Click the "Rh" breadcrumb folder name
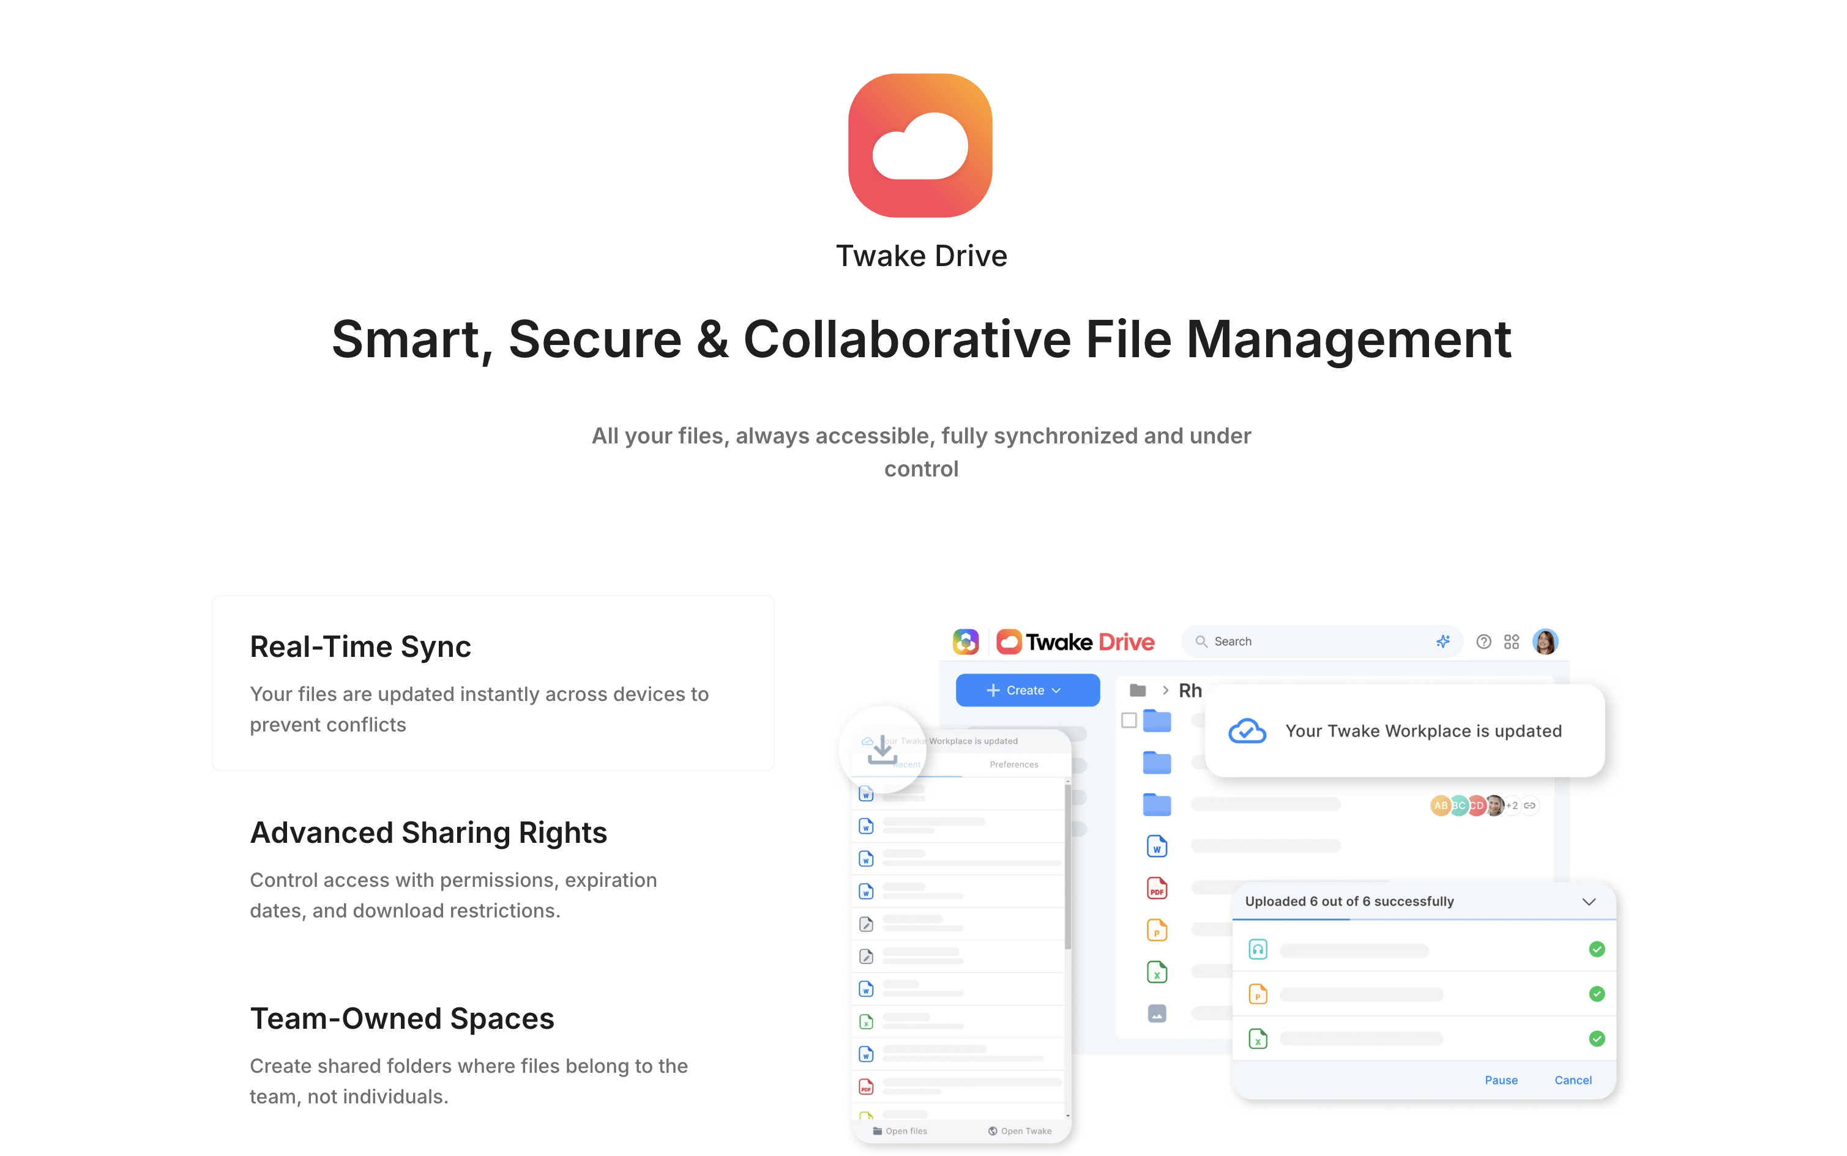The width and height of the screenshot is (1847, 1156). pyautogui.click(x=1189, y=691)
